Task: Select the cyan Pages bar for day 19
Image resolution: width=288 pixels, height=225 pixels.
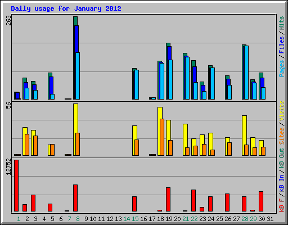Action: [170, 80]
